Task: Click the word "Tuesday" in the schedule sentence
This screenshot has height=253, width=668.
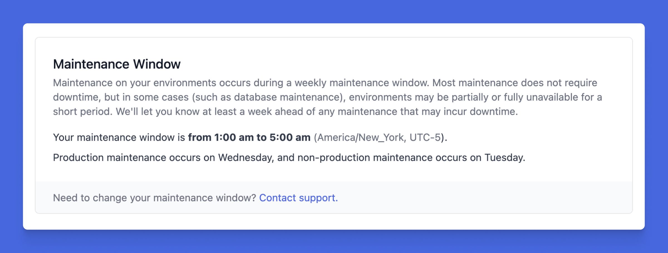Action: (504, 158)
